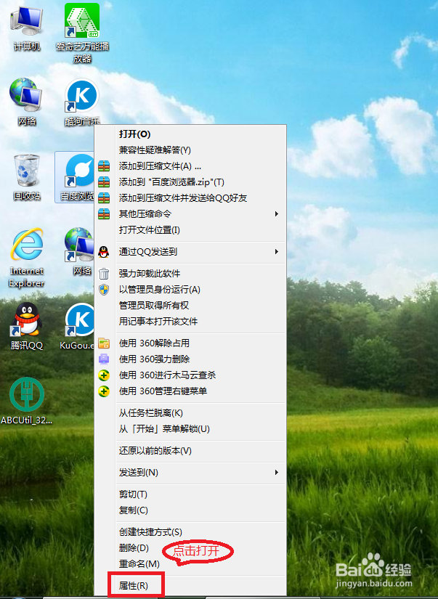Select the ABCUtil_32 desktop icon
Image resolution: width=438 pixels, height=599 pixels.
pos(27,401)
